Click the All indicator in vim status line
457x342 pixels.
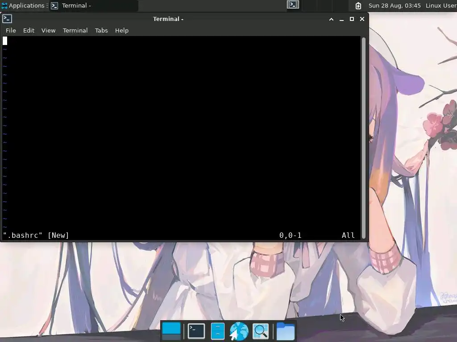click(x=348, y=235)
